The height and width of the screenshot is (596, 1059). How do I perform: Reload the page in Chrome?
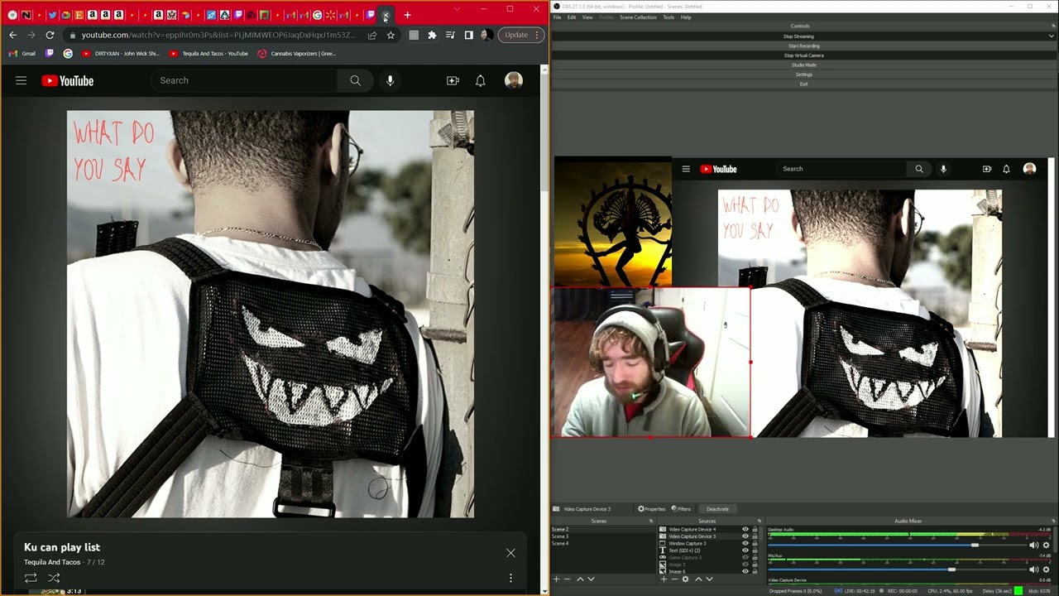(50, 35)
